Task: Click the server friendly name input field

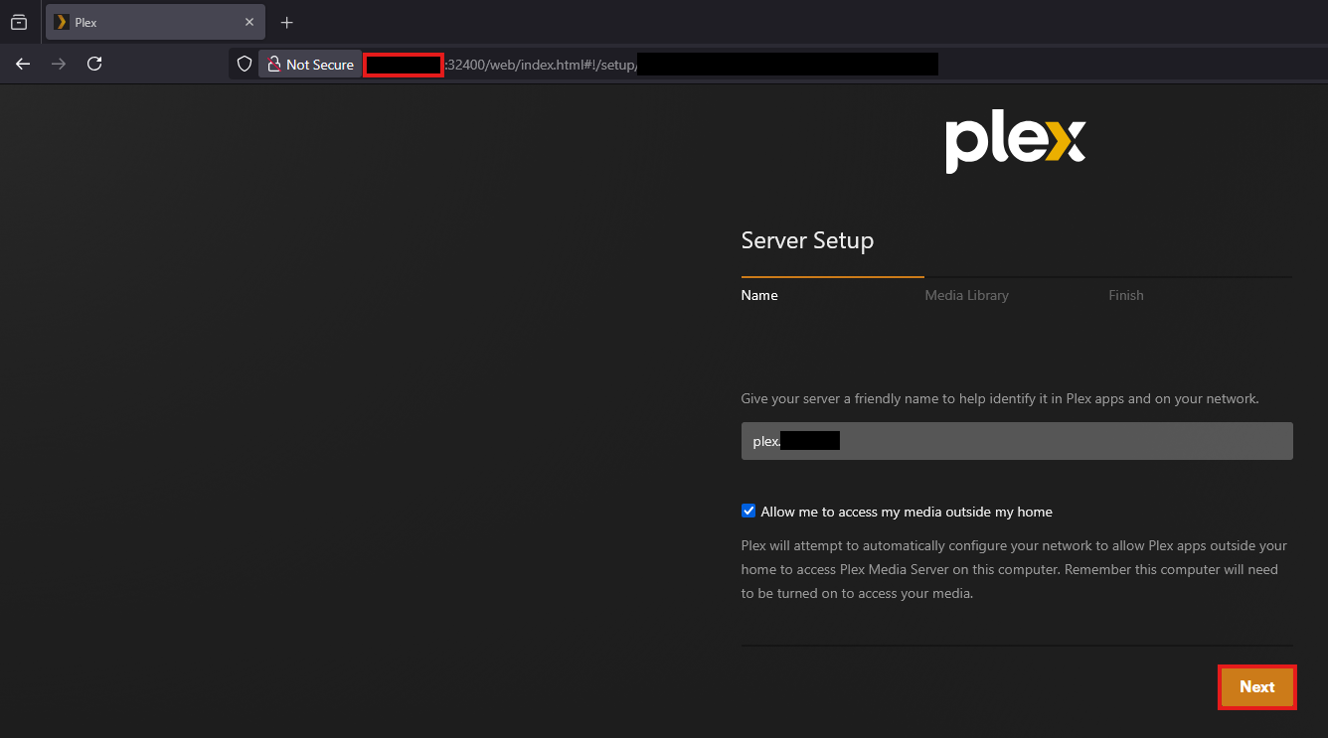Action: coord(1017,441)
